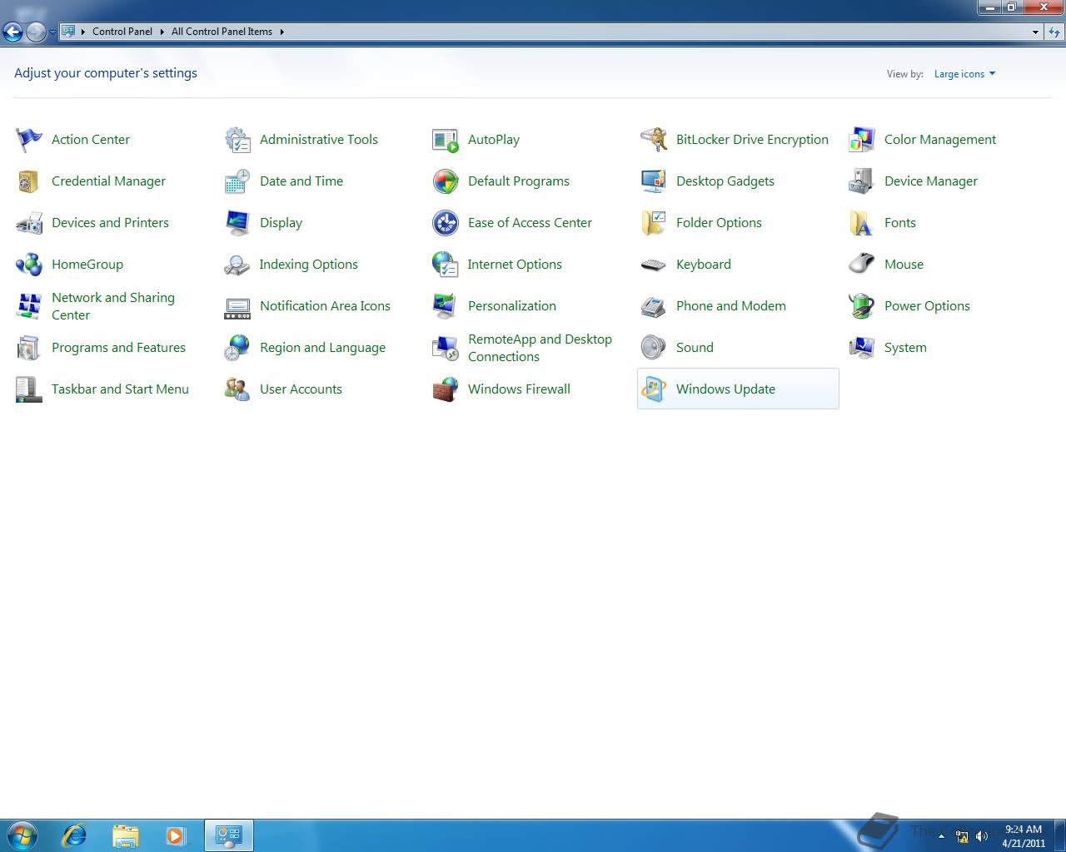Click the network tray icon
This screenshot has height=852, width=1066.
(x=962, y=836)
